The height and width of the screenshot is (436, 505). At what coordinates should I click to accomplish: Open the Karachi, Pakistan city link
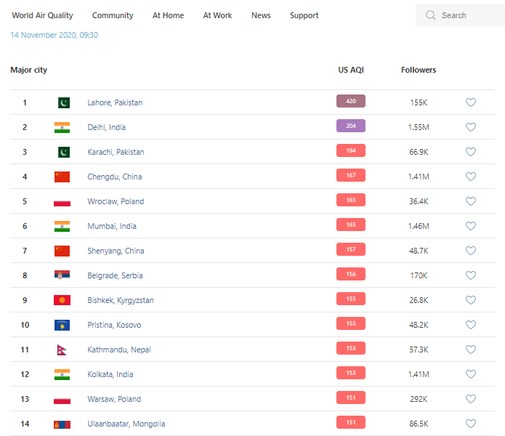116,152
